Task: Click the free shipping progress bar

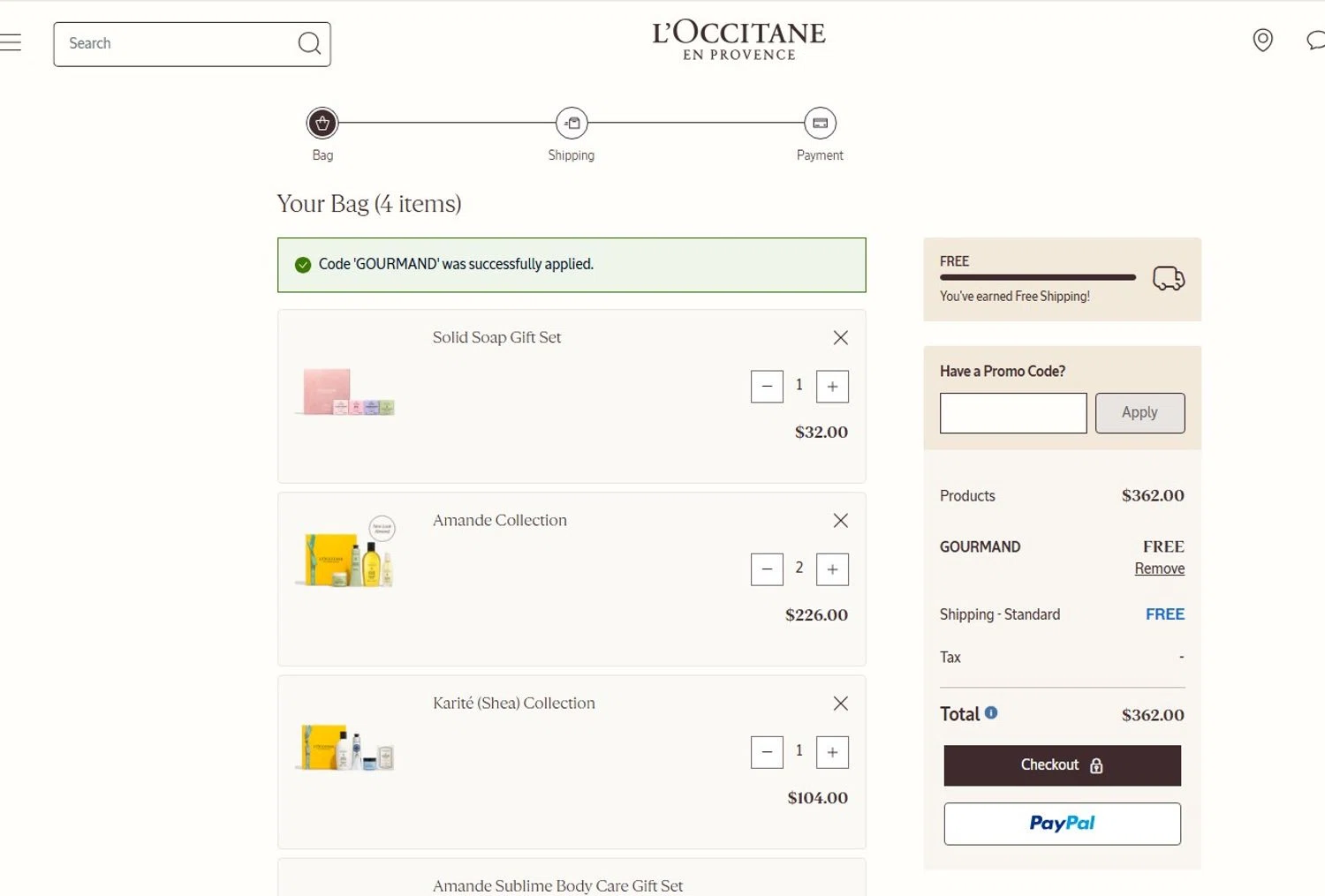Action: 1038,278
